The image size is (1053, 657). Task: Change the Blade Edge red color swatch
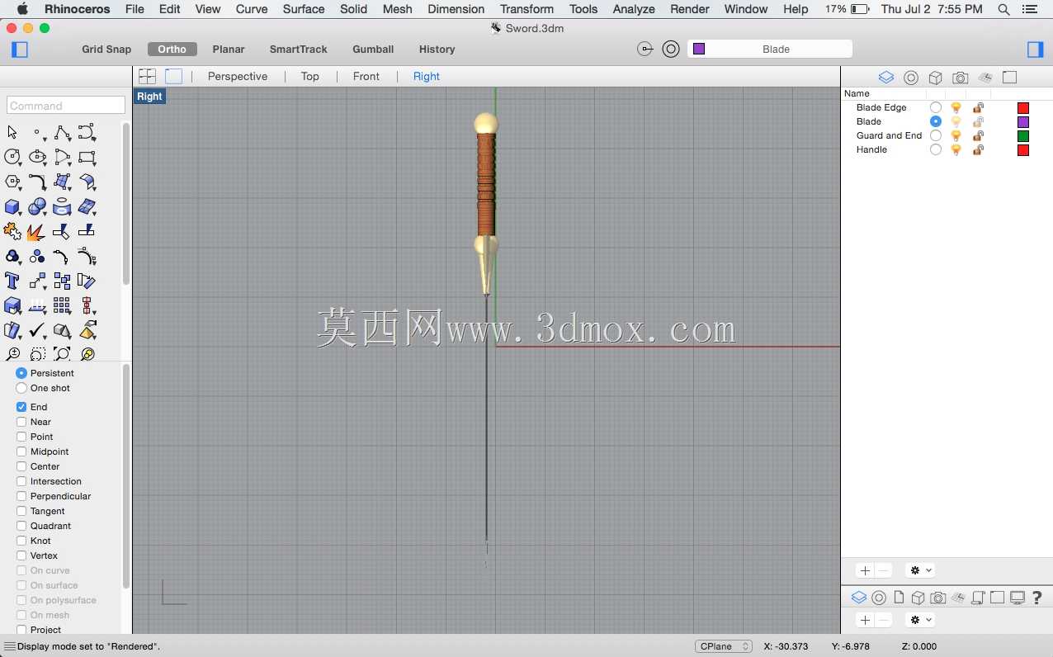1023,107
